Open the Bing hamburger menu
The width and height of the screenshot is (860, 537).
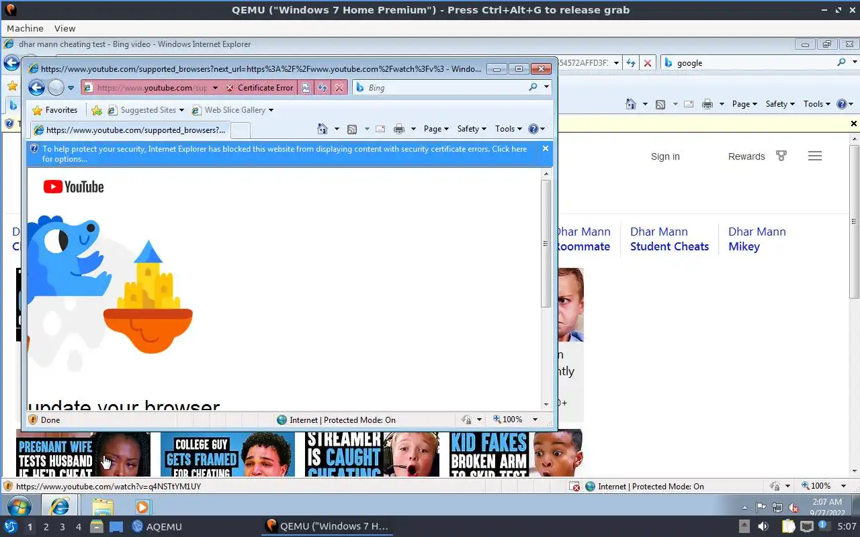click(x=815, y=156)
